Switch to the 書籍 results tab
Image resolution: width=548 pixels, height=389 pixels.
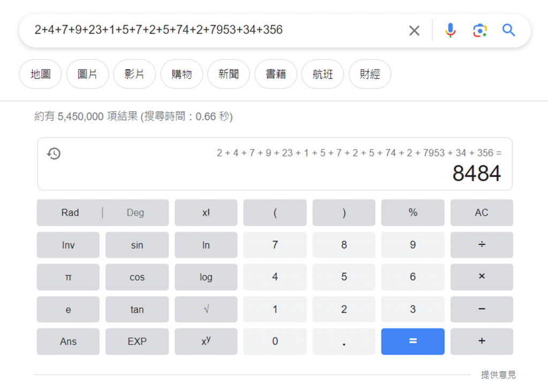276,74
